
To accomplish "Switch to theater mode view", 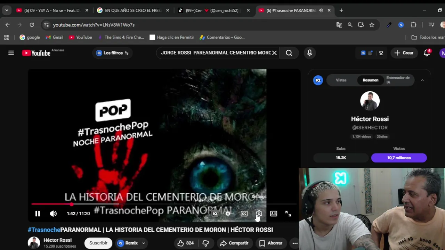I will 274,214.
